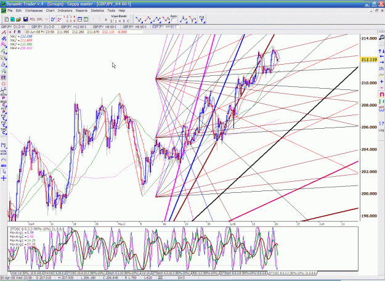Screen dimensions: 385x281
Task: Select the blue parallel lines tool
Action: (4, 39)
